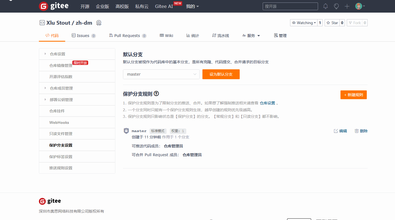Image resolution: width=395 pixels, height=220 pixels.
Task: Select 保护分支设置 in the sidebar
Action: [x=77, y=145]
